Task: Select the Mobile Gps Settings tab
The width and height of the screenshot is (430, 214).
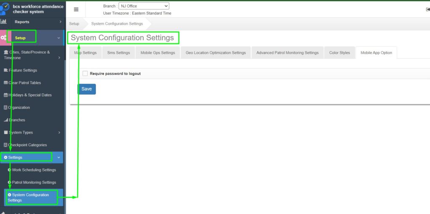Action: point(157,53)
